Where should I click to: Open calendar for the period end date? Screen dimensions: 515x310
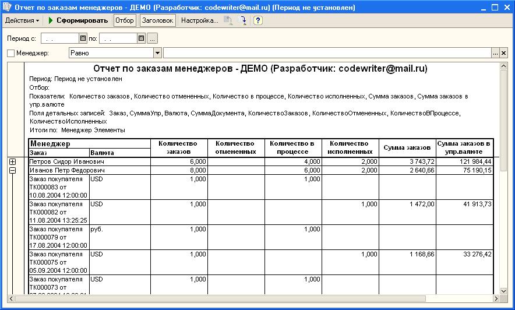tap(140, 38)
